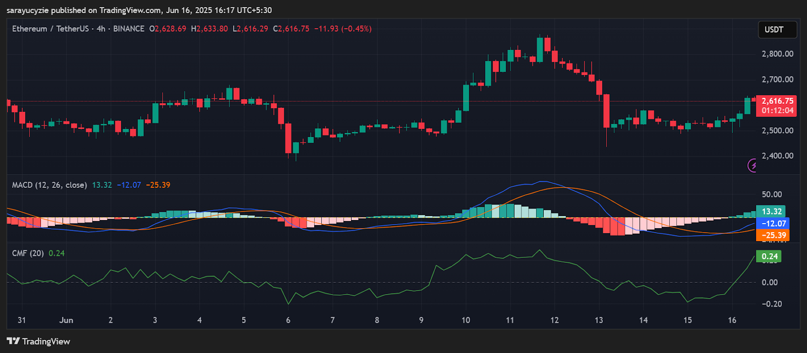This screenshot has width=807, height=353.
Task: Click the BINANCE exchange label
Action: pos(129,29)
